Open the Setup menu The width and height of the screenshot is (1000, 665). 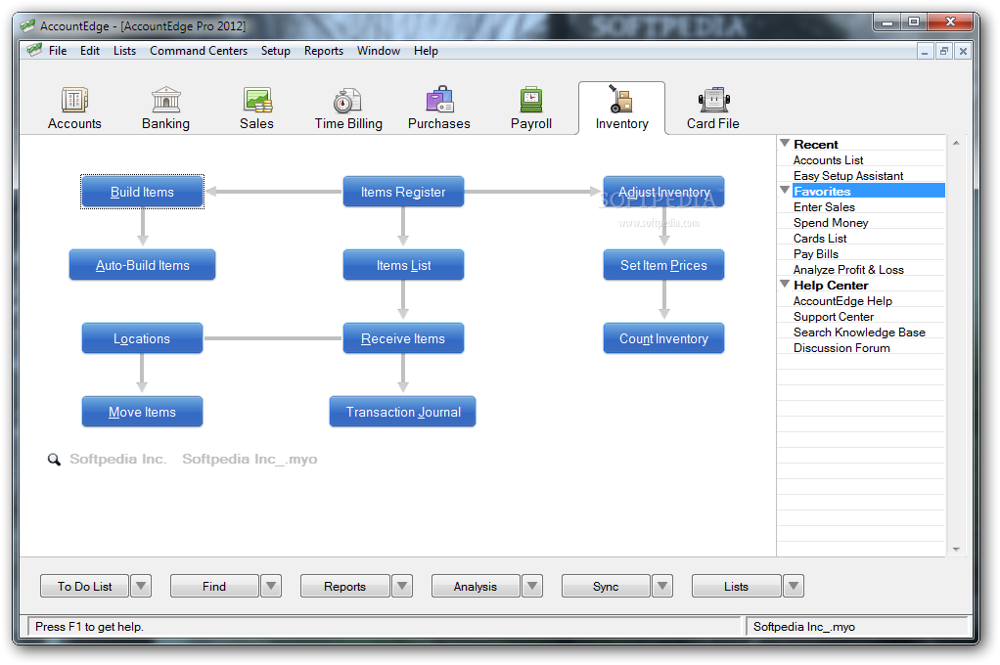[x=276, y=51]
